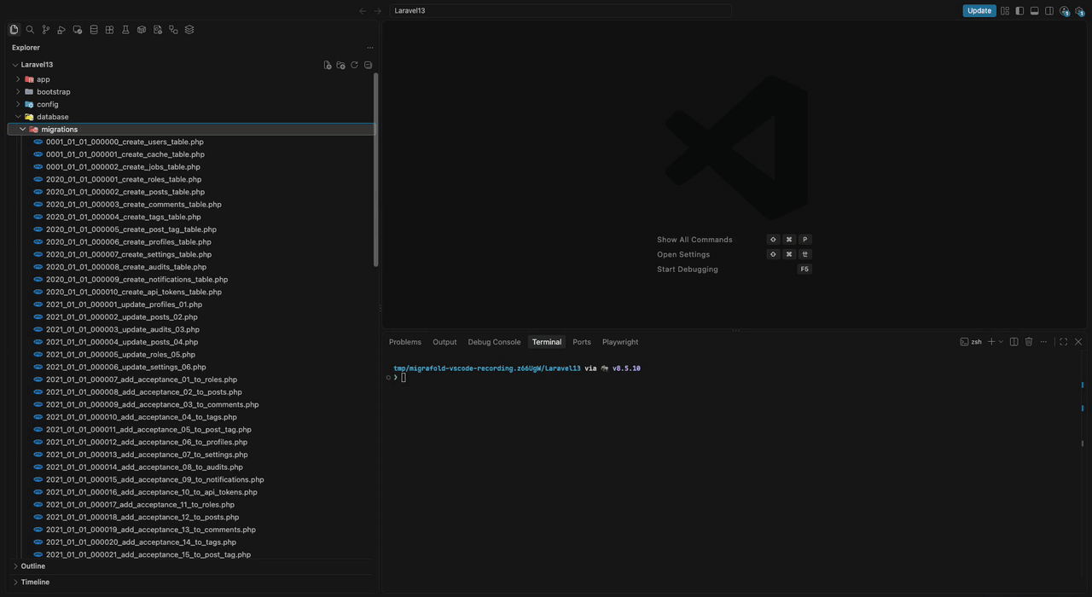Open 0001_01_01_000000_create_users_table.php

125,142
